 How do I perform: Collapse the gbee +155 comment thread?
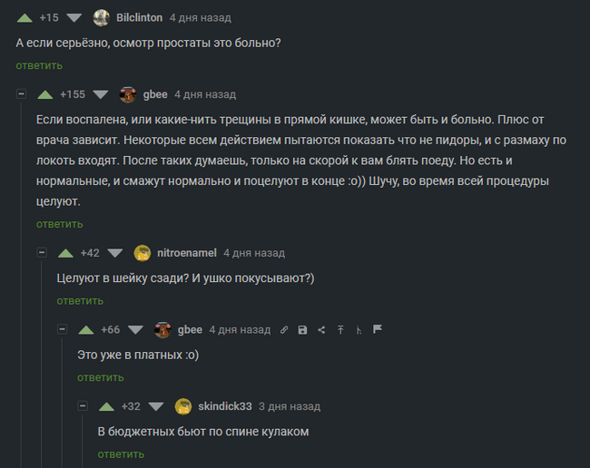pyautogui.click(x=22, y=94)
